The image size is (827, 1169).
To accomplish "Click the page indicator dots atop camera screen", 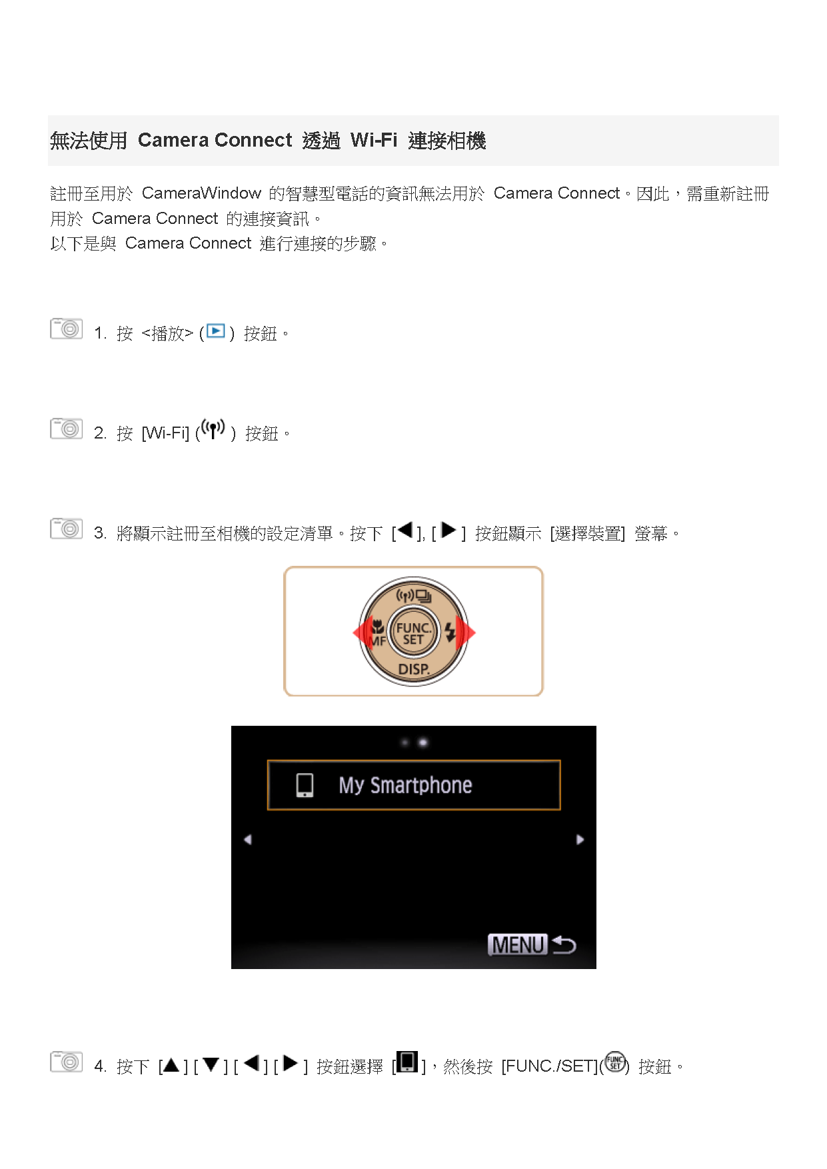I will pos(414,742).
